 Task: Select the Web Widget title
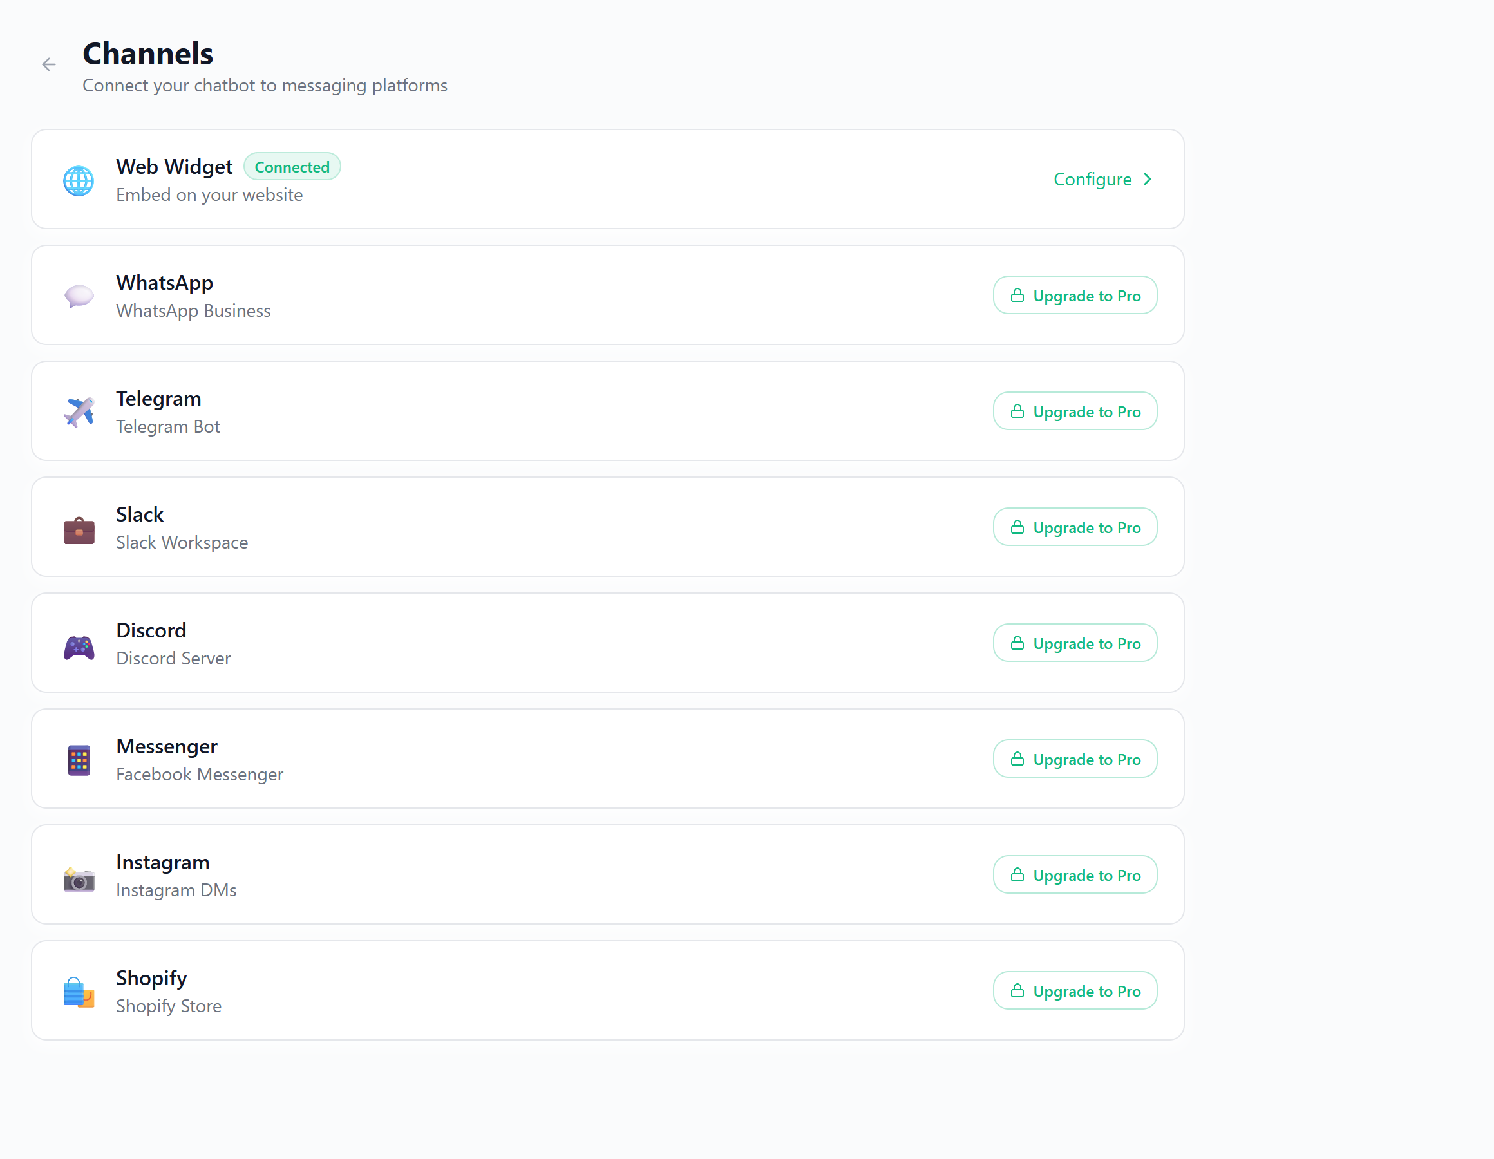(174, 167)
